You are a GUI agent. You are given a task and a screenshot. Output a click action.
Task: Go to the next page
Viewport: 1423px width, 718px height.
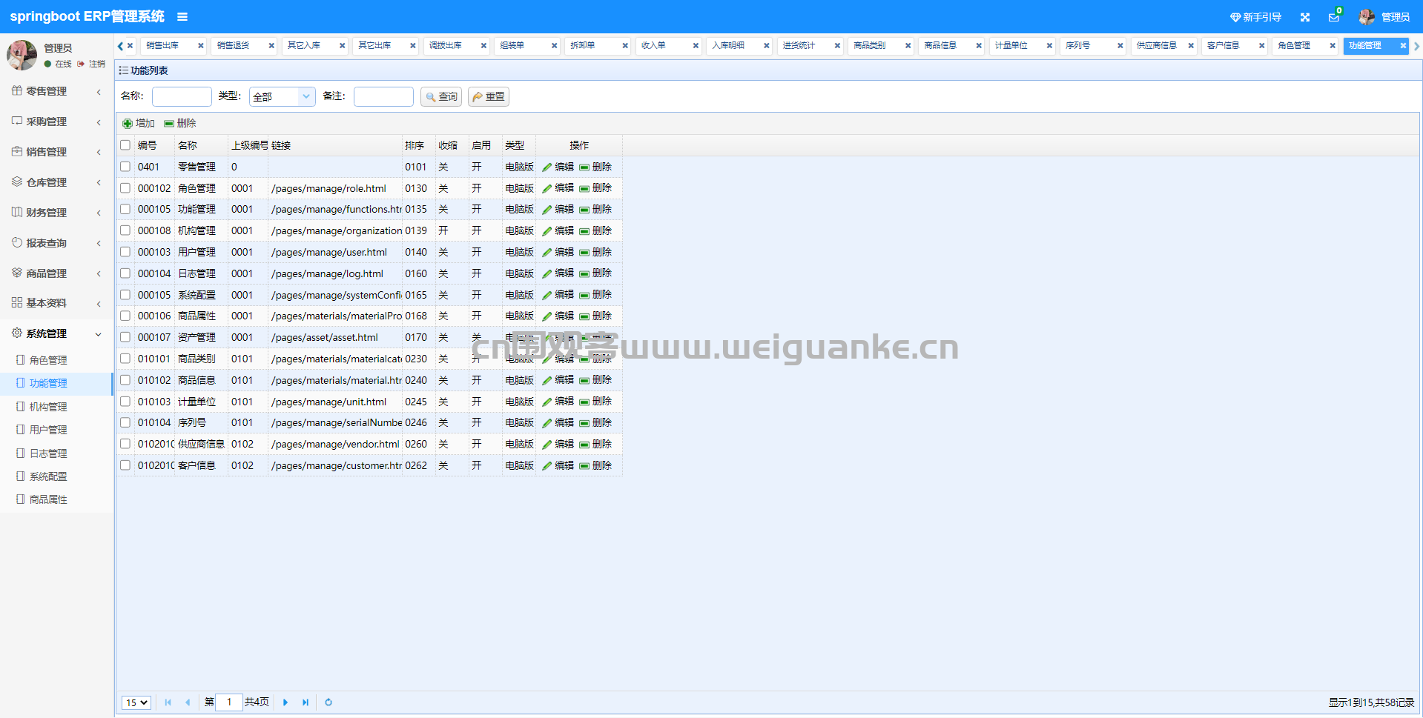tap(285, 702)
